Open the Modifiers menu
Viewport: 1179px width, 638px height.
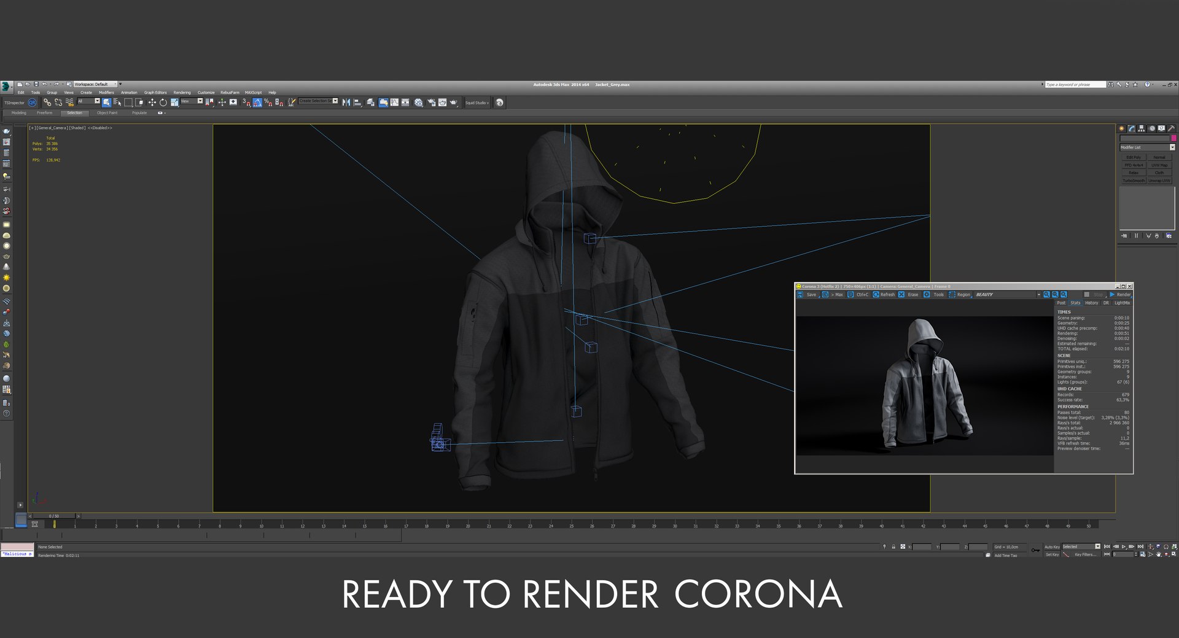(106, 92)
